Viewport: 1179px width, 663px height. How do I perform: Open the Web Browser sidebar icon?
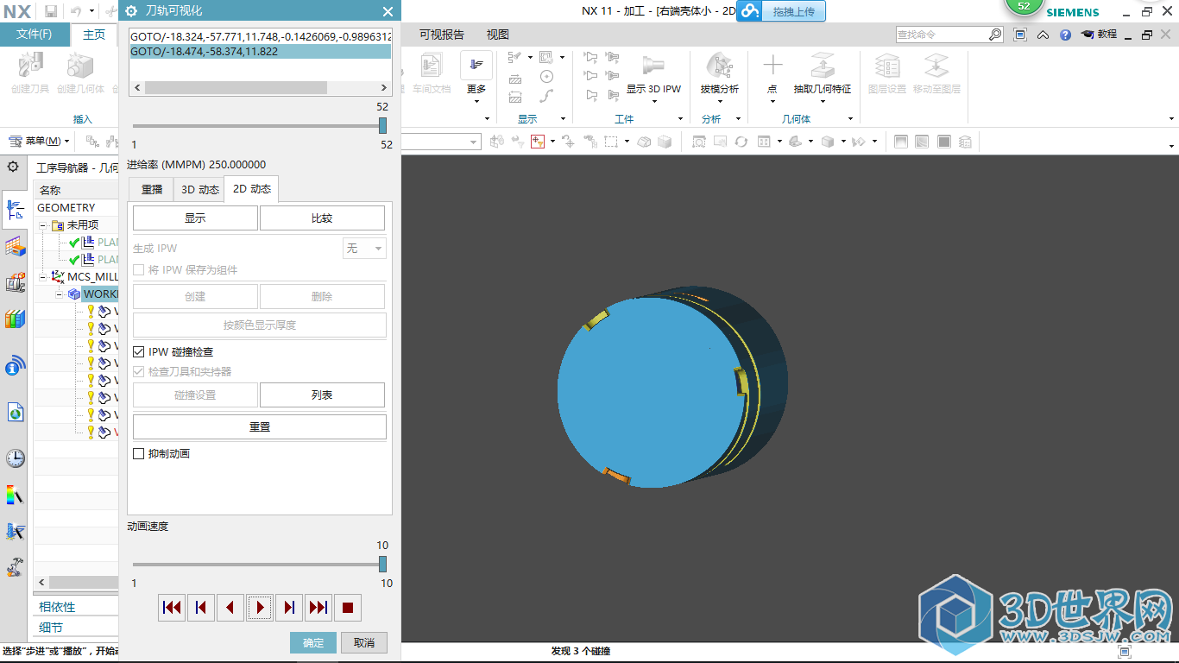[x=15, y=413]
